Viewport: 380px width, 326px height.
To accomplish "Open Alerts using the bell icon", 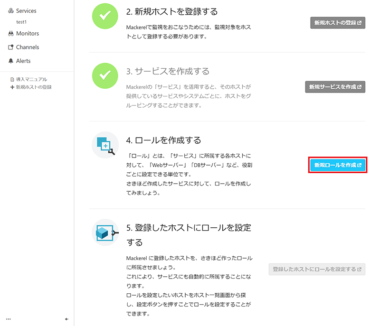I will [11, 61].
